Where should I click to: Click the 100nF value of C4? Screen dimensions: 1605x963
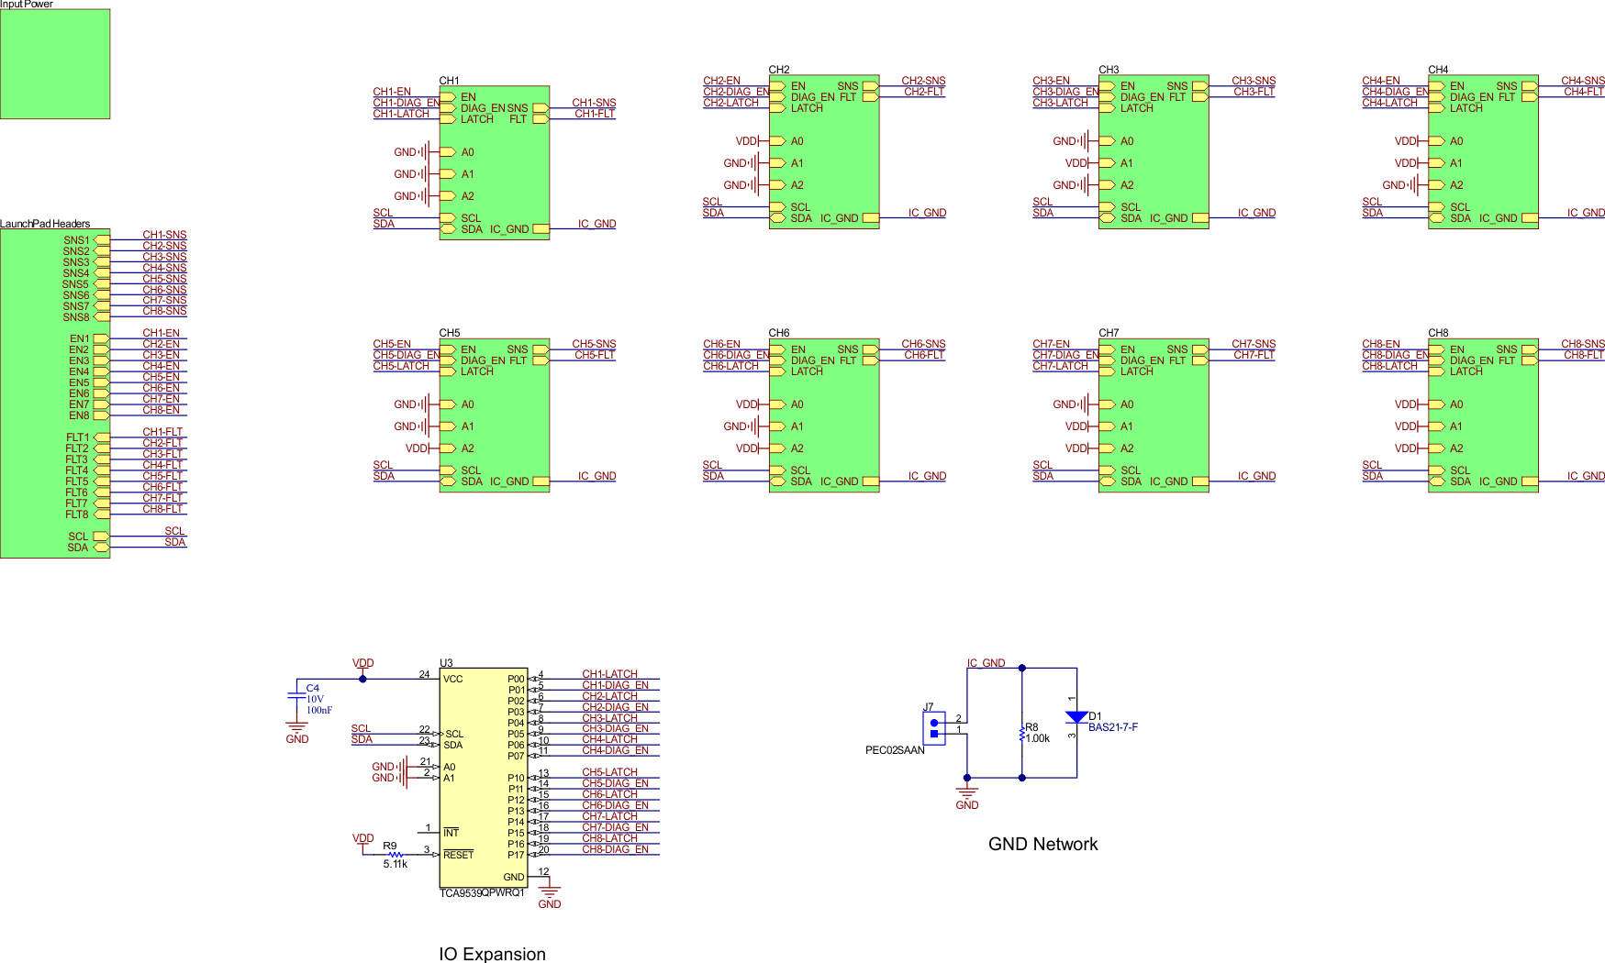point(319,710)
